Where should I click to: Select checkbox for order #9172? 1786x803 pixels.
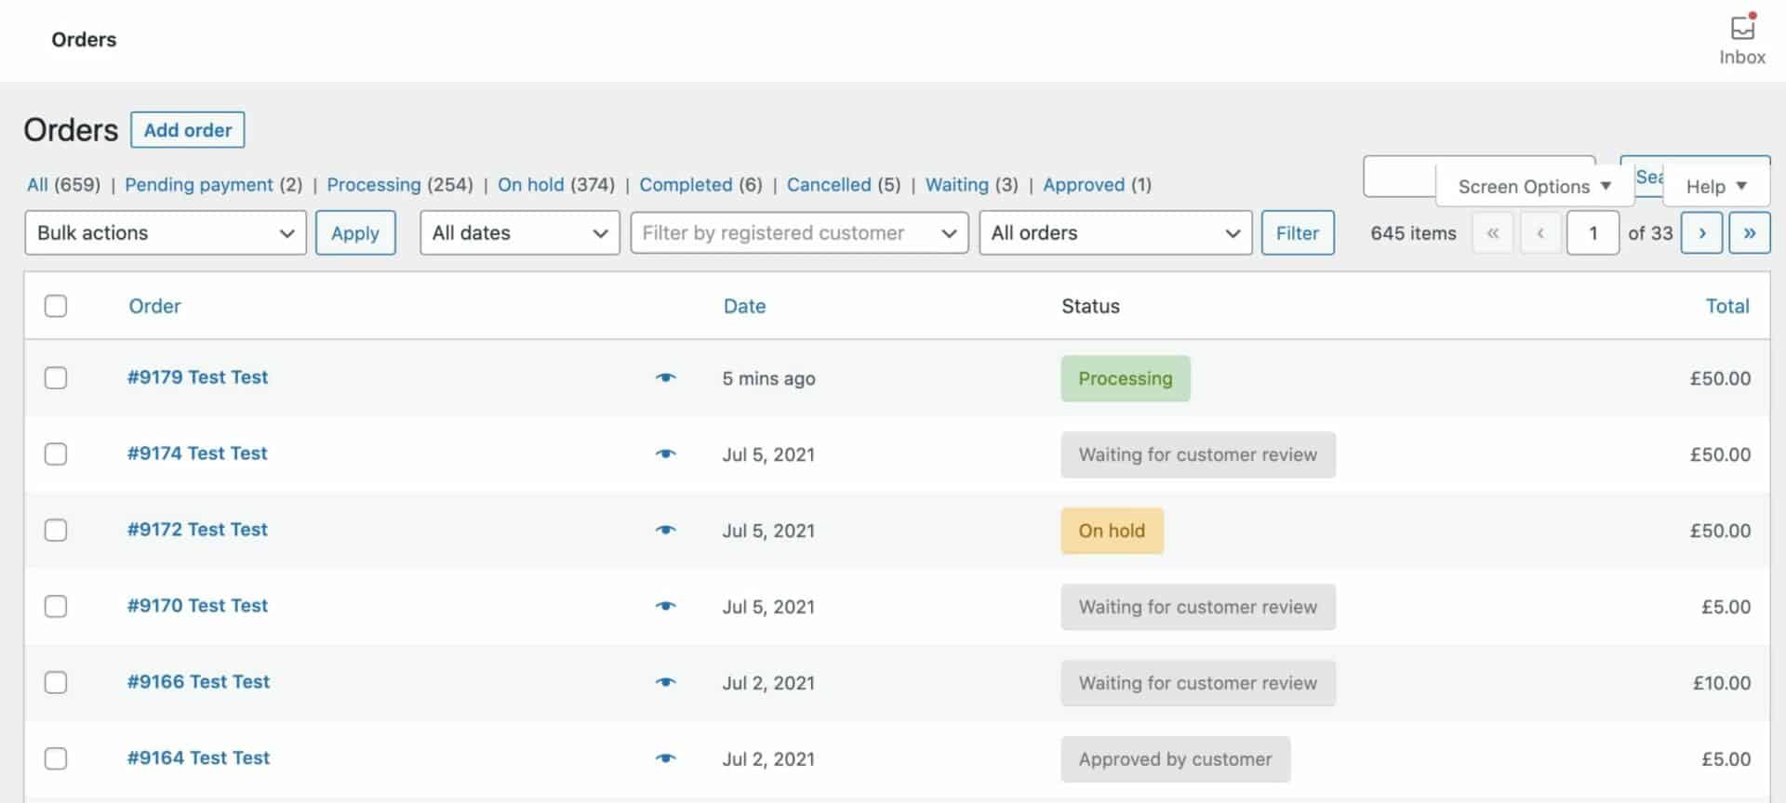pos(56,530)
